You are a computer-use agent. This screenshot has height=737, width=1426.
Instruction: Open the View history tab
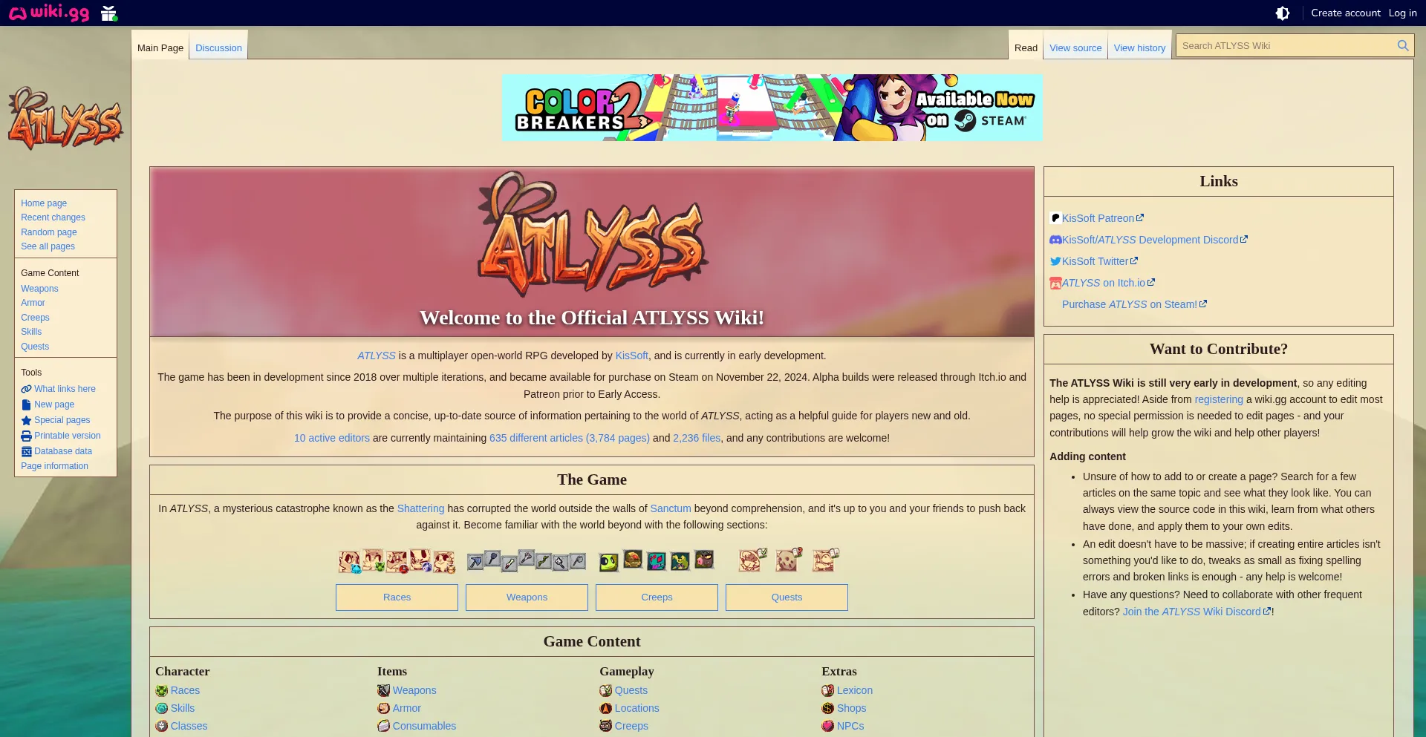(x=1139, y=48)
